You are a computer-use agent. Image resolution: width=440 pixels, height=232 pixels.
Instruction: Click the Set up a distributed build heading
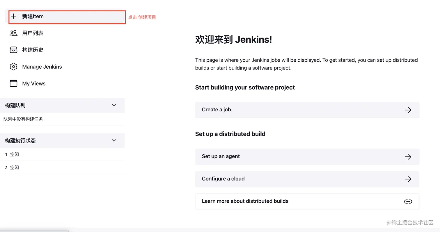point(230,134)
